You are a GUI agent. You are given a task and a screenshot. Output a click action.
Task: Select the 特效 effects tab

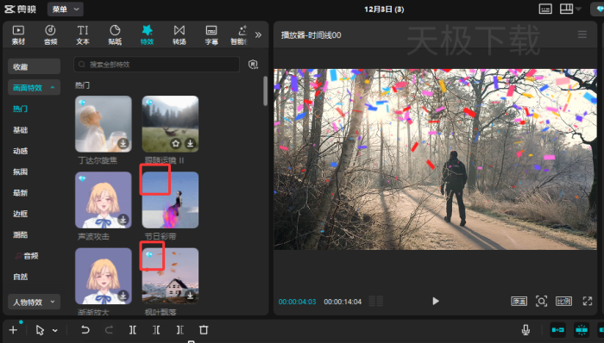pos(148,34)
